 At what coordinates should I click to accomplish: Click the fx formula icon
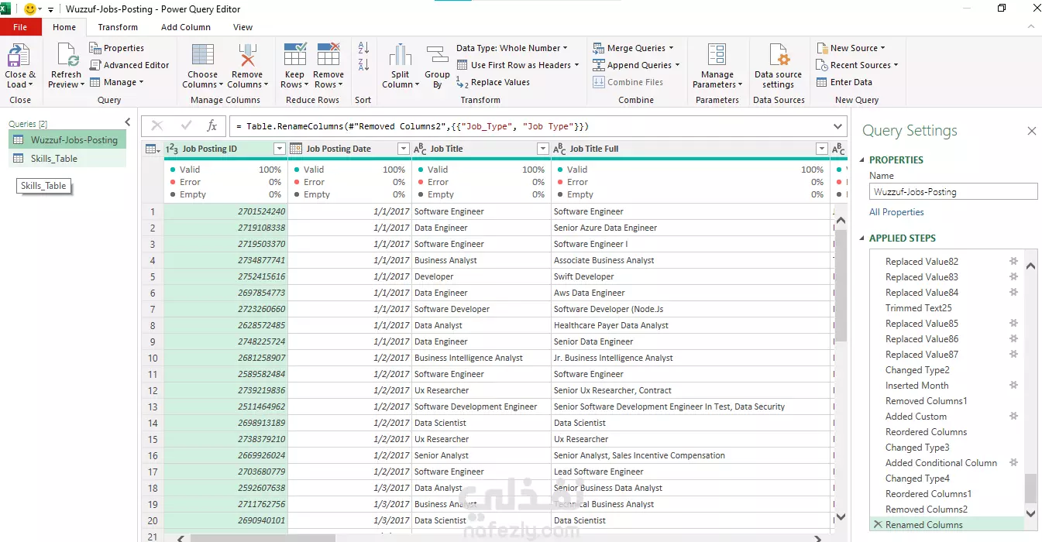pyautogui.click(x=212, y=126)
